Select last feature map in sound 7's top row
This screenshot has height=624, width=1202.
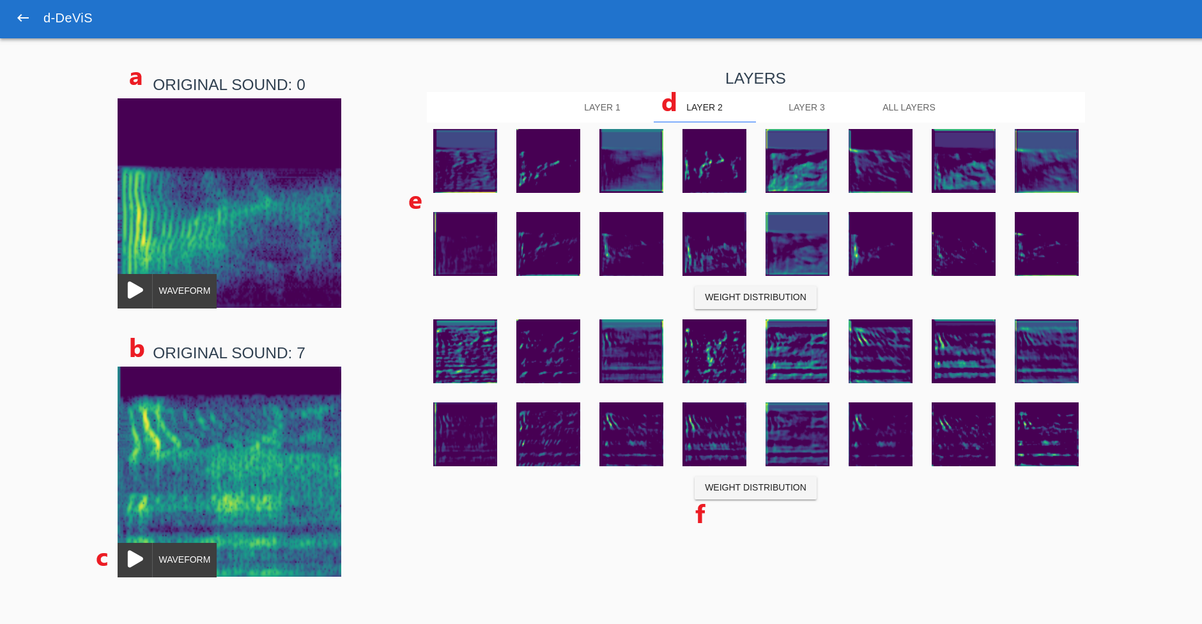point(1047,351)
